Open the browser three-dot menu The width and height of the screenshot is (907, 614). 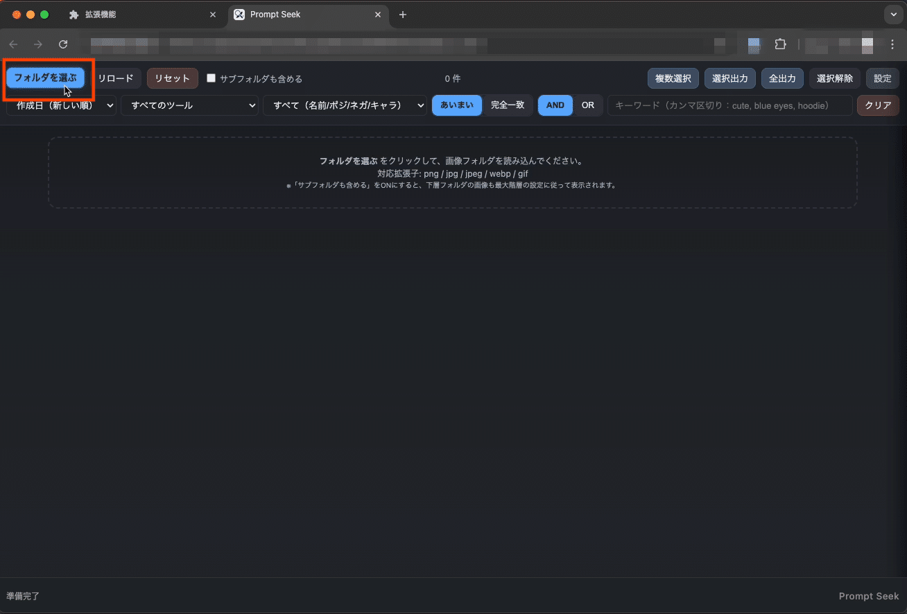(x=892, y=44)
